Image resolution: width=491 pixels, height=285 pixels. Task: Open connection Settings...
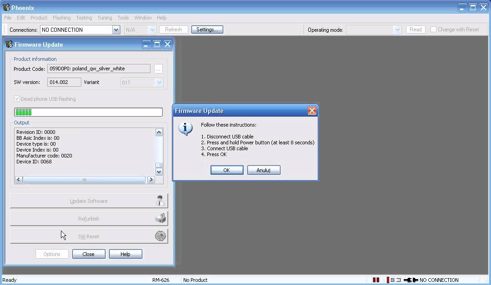point(207,29)
